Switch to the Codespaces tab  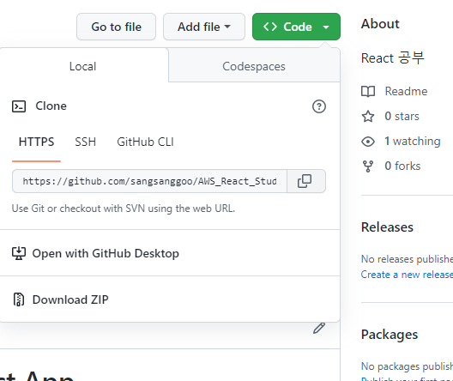(x=254, y=66)
